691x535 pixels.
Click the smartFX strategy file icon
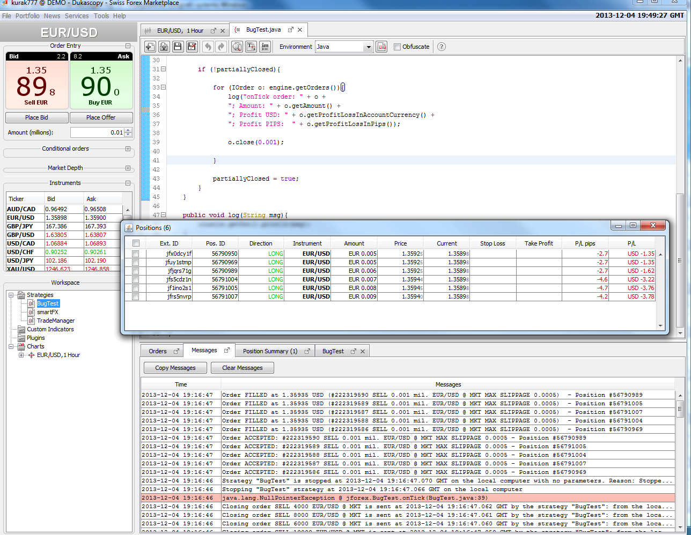pyautogui.click(x=32, y=312)
